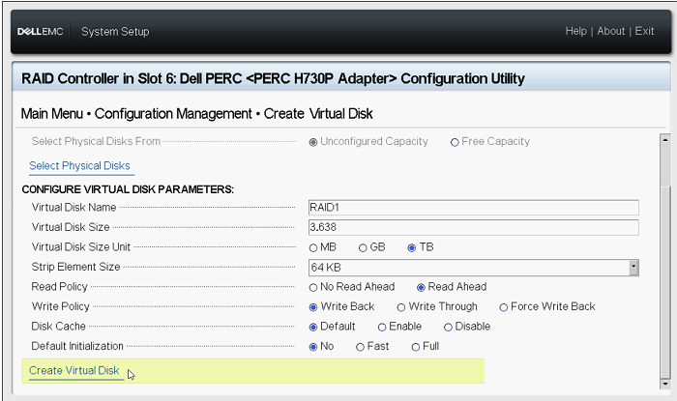Click Exit in the header
This screenshot has width=677, height=401.
644,31
